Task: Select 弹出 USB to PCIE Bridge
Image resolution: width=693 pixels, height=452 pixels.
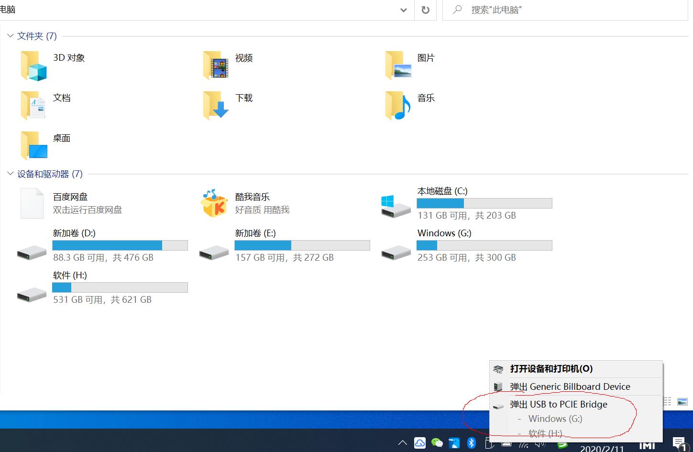Action: click(x=560, y=404)
